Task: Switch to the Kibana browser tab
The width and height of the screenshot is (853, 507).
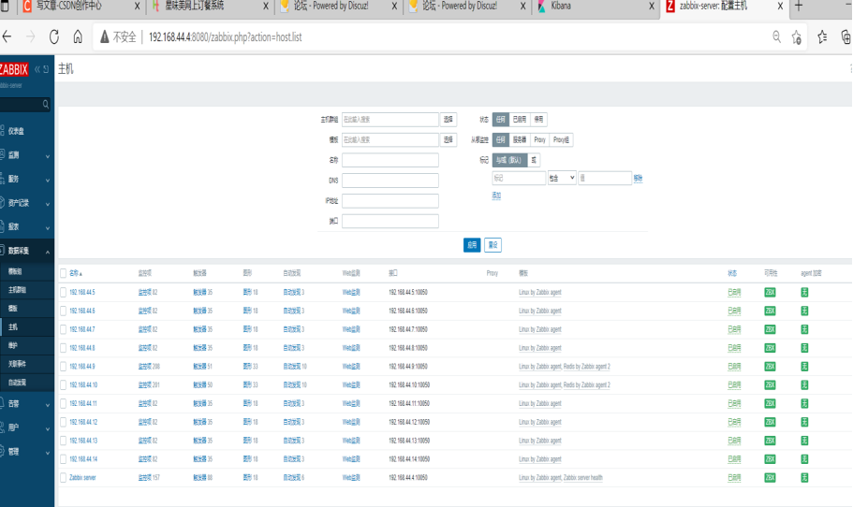Action: [561, 6]
